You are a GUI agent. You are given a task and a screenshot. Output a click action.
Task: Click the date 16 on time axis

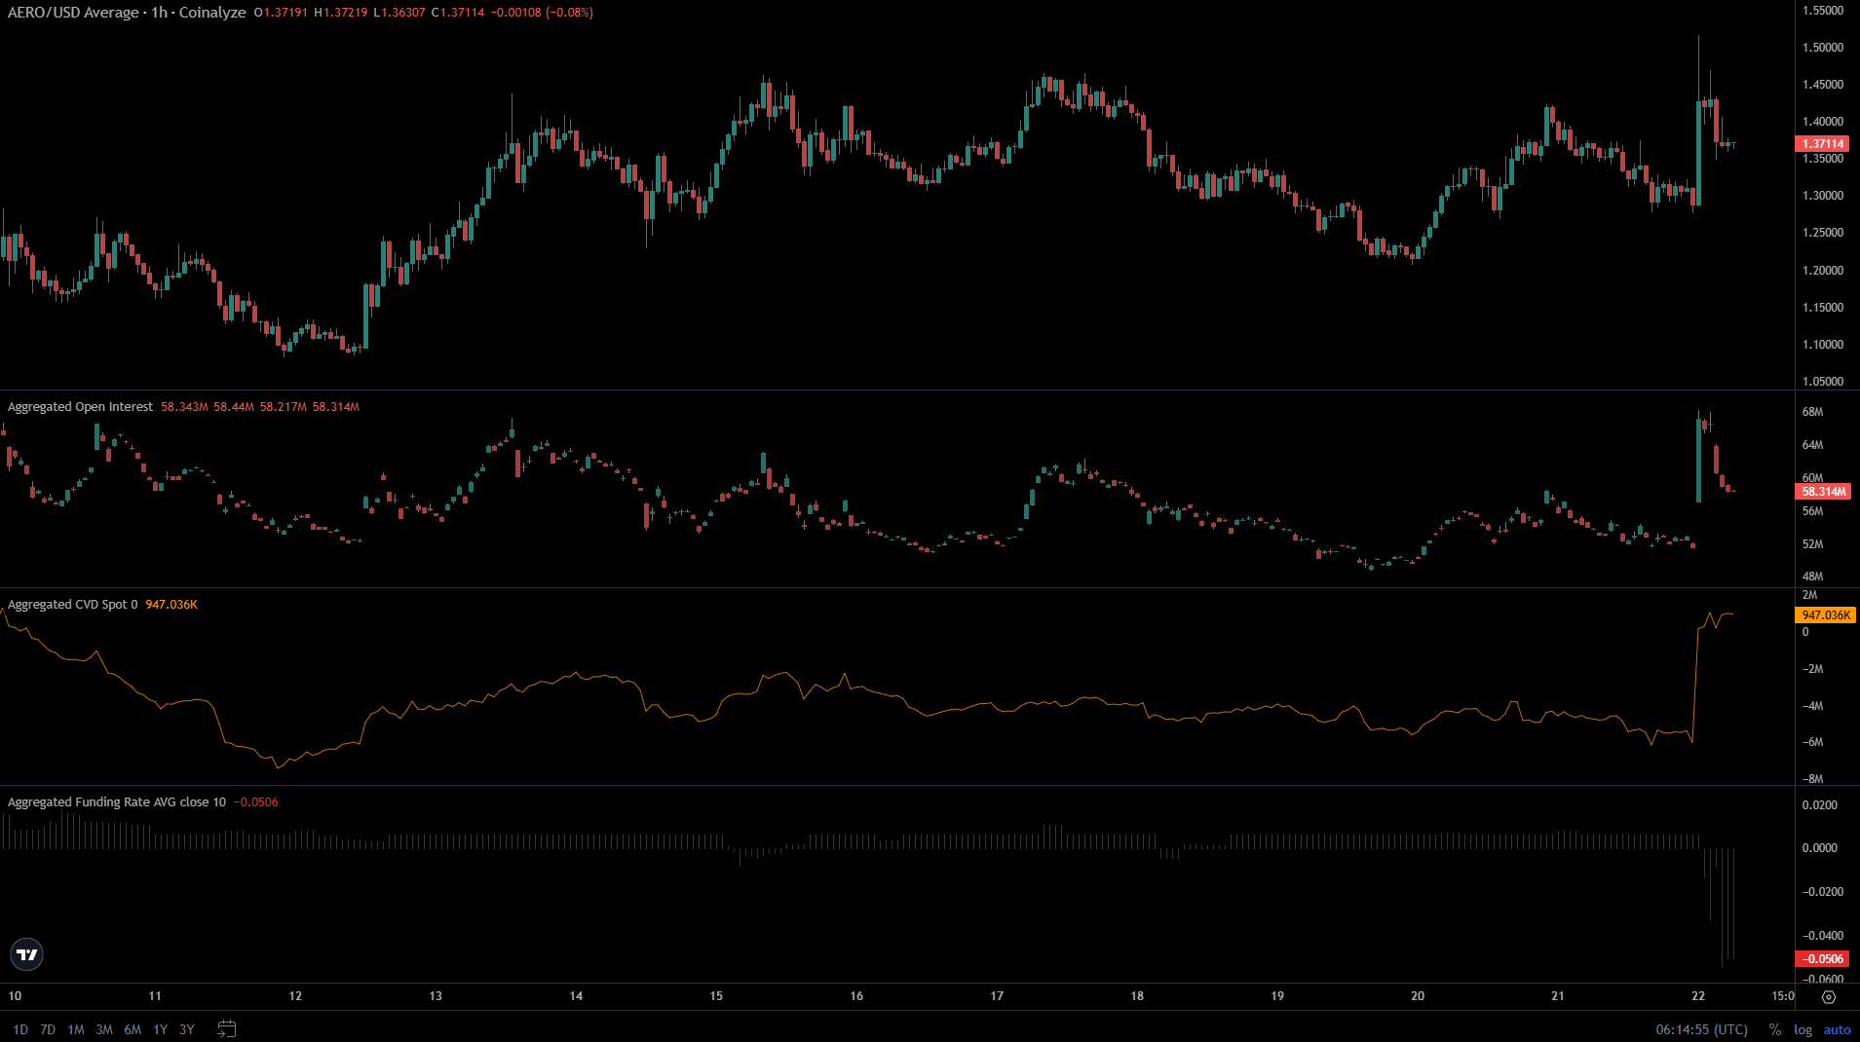[x=856, y=996]
